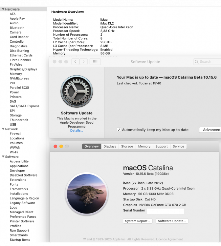
Task: Collapse the Network section
Action: click(3, 129)
